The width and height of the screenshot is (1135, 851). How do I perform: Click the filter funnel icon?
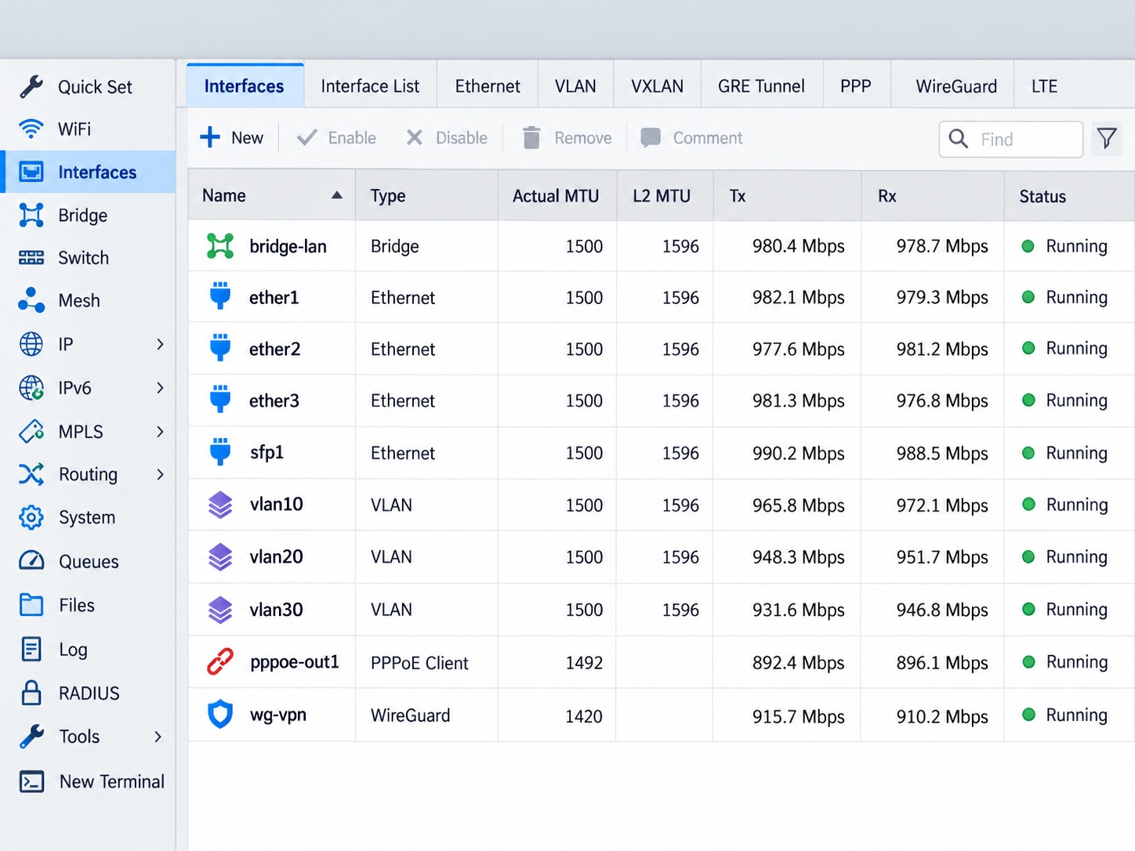(x=1107, y=139)
